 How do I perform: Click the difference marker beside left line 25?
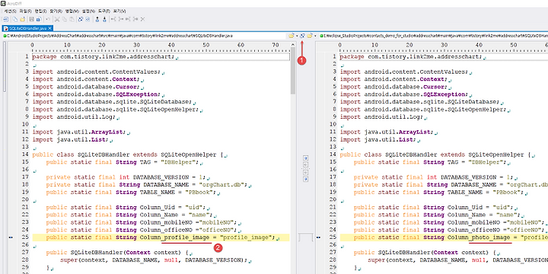click(x=10, y=237)
